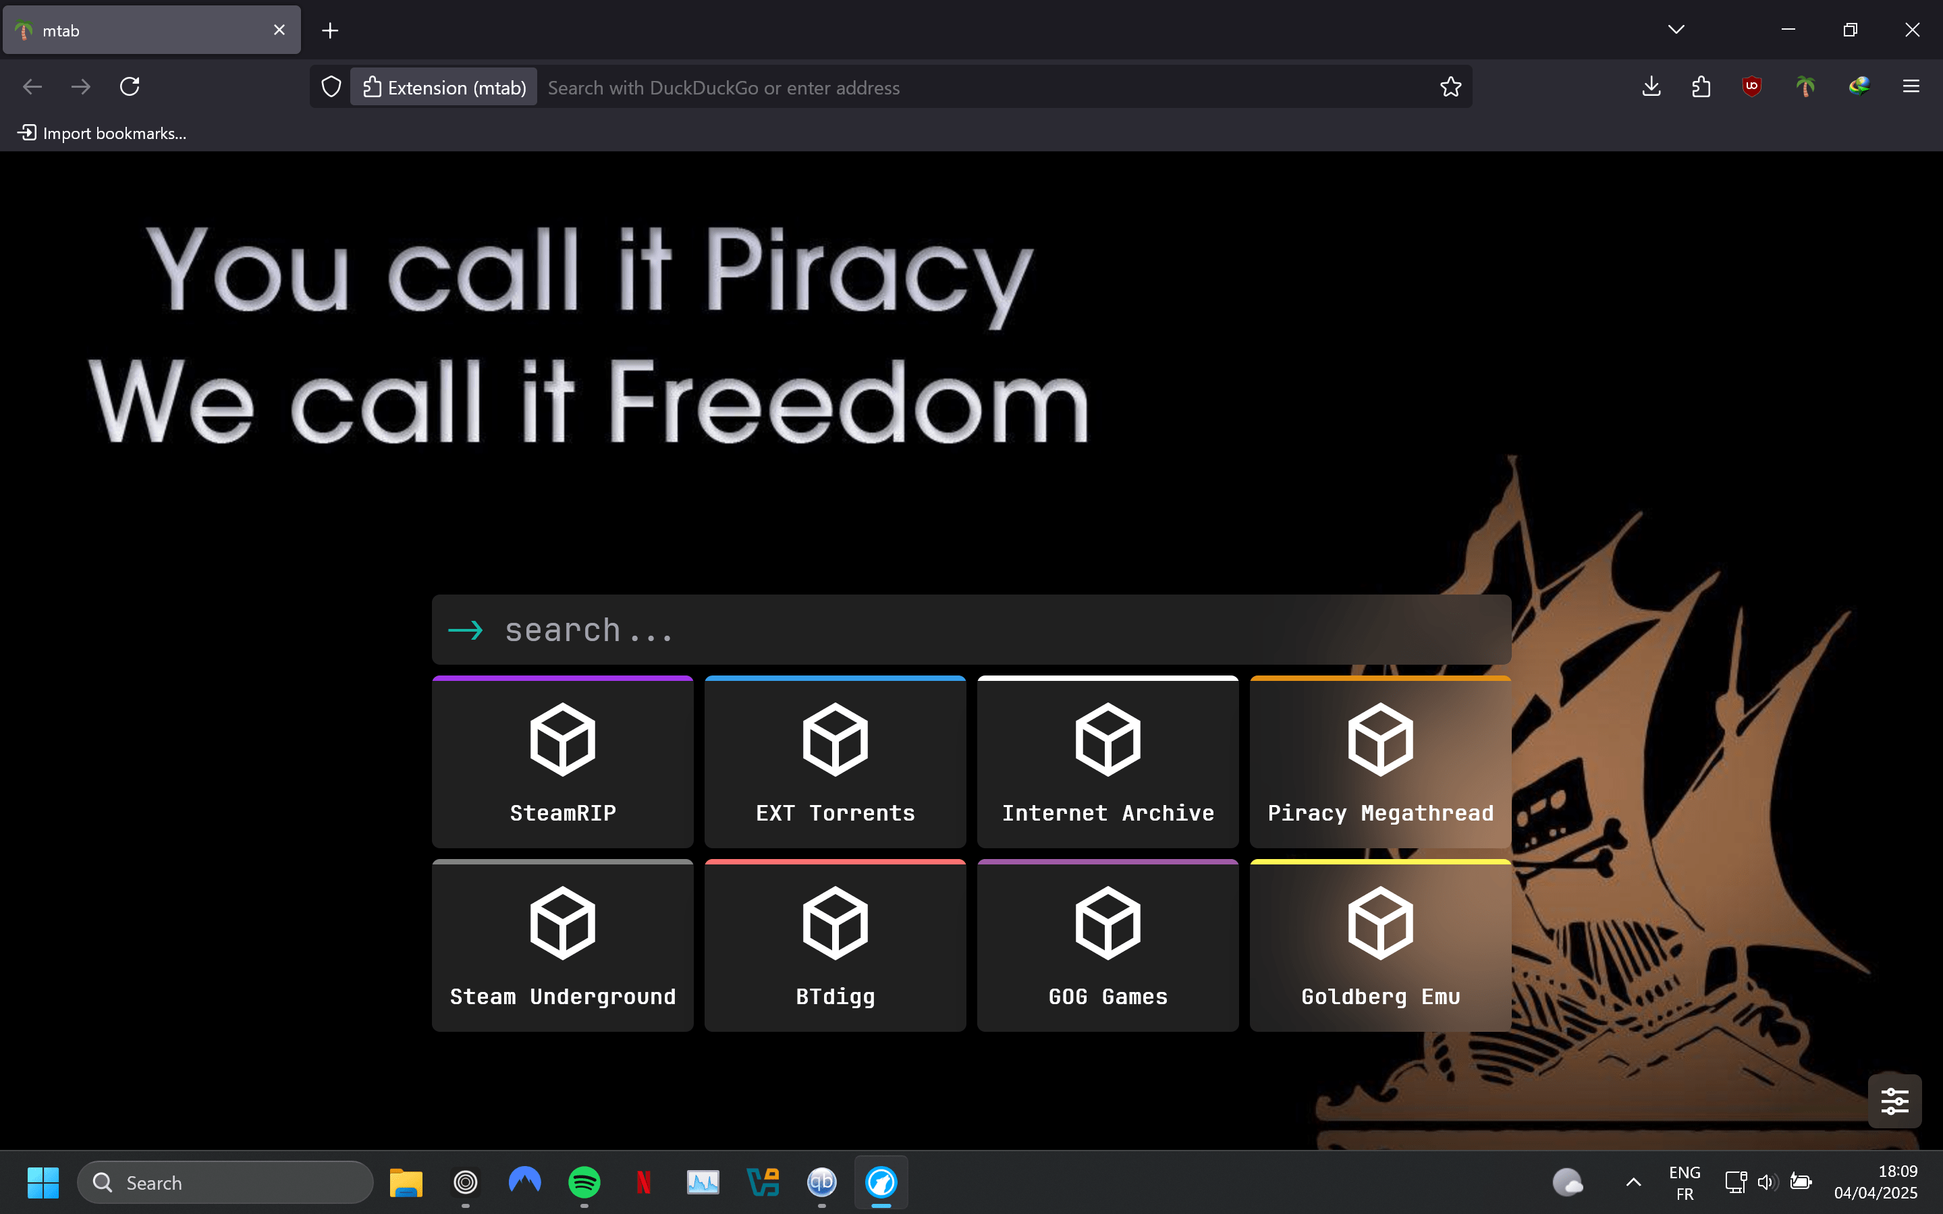Open the SteamRIP shortcut tile
1943x1214 pixels.
tap(562, 762)
